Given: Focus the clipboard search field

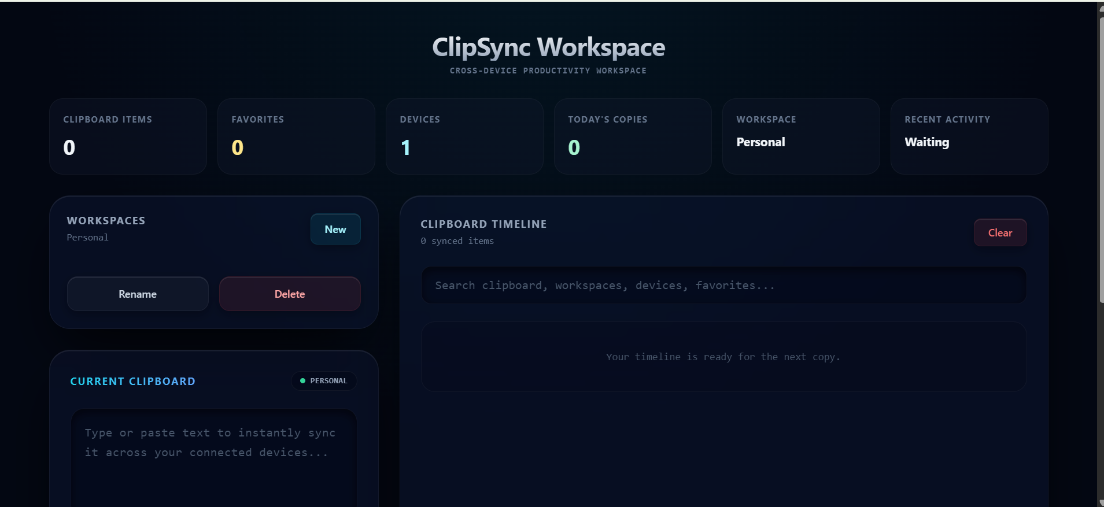Looking at the screenshot, I should click(x=723, y=285).
